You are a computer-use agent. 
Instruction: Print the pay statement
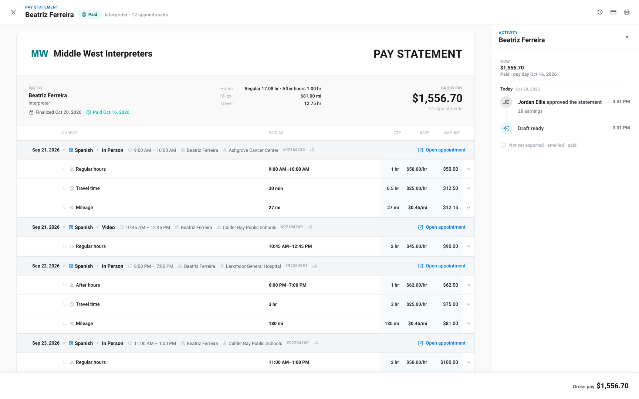pos(626,12)
